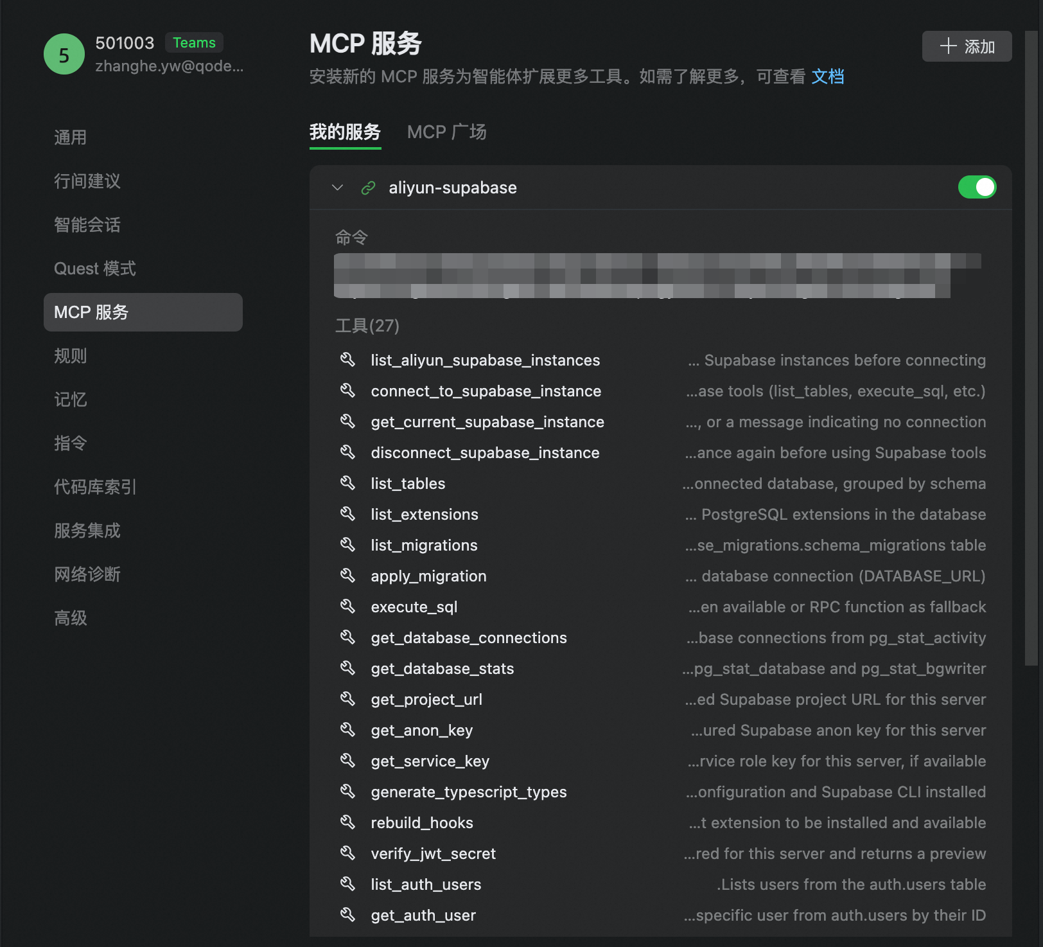The image size is (1043, 947).
Task: Go to 指令 settings
Action: point(143,443)
